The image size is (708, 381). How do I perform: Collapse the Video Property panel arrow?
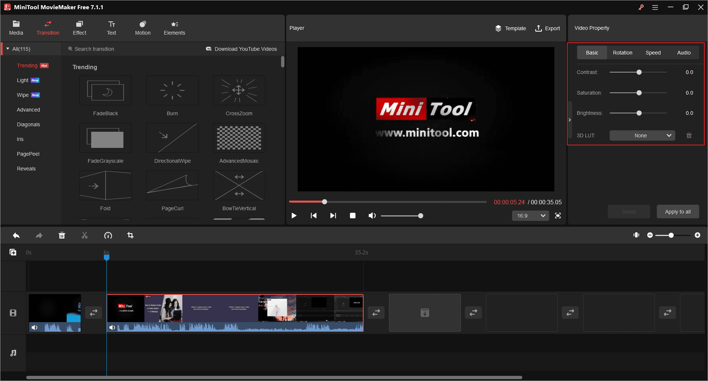pyautogui.click(x=570, y=120)
